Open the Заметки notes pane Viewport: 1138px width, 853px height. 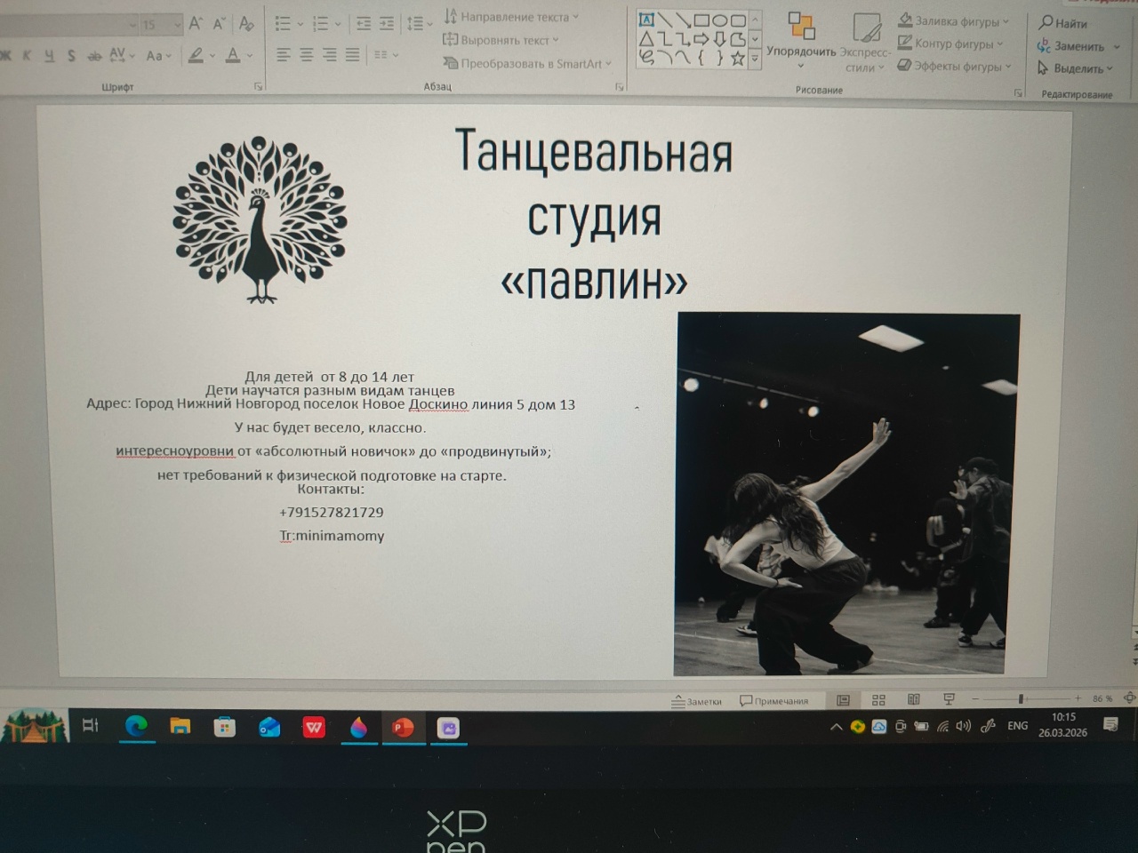pos(696,701)
